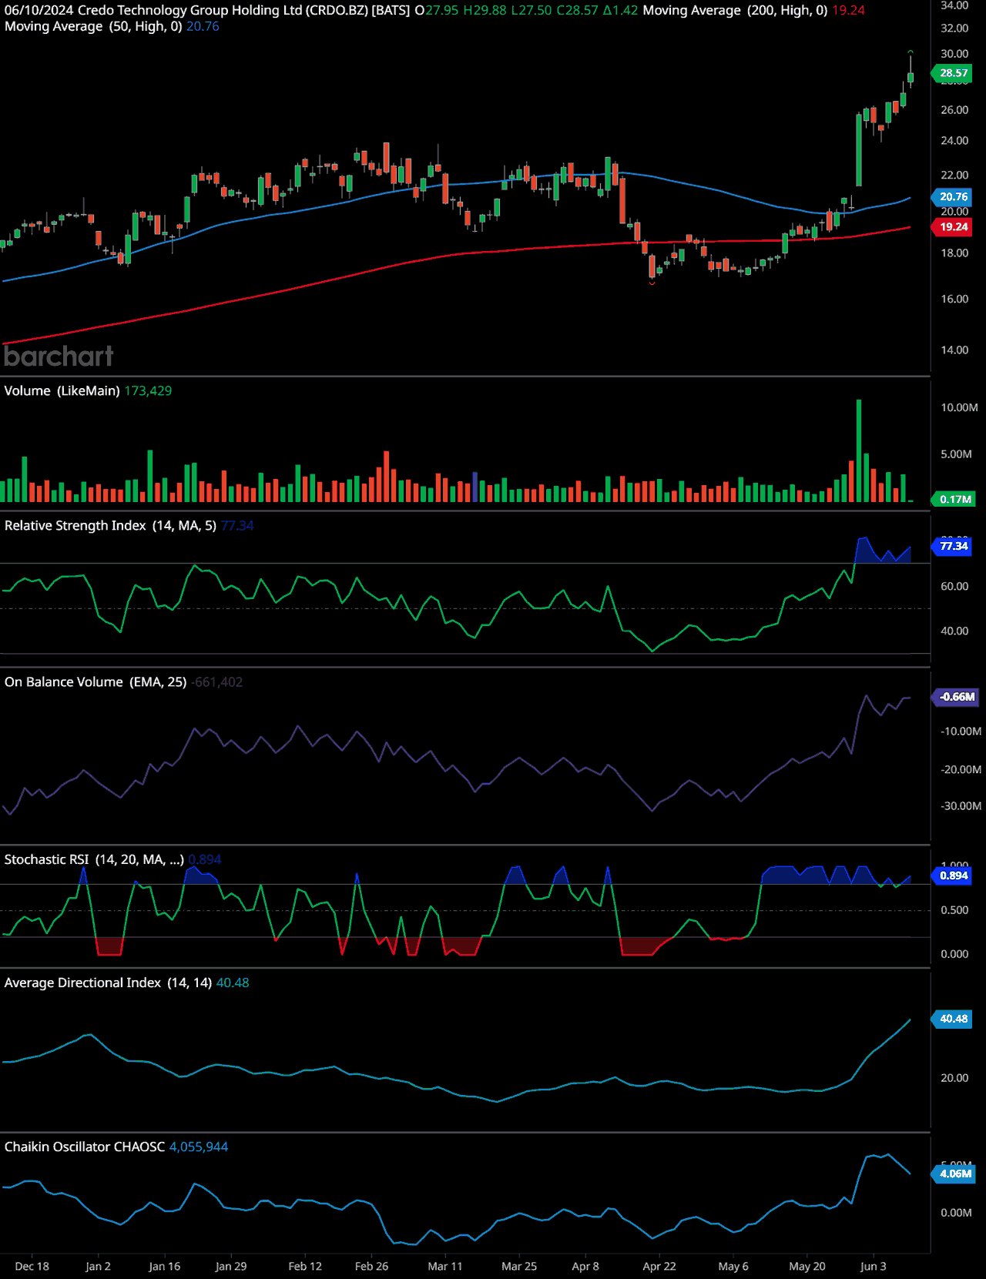This screenshot has width=986, height=1279.
Task: Click the -0.66M On Balance Volume tag
Action: (956, 697)
